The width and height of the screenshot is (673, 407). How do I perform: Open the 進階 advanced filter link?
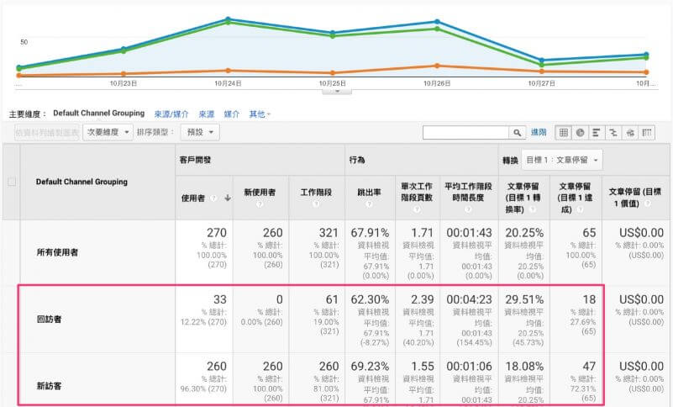tap(539, 132)
